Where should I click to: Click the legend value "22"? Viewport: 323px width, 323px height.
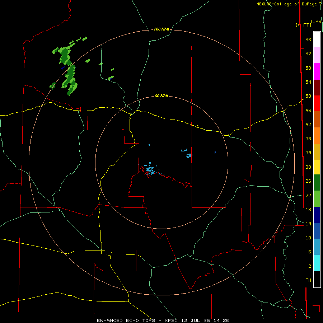pos(308,195)
